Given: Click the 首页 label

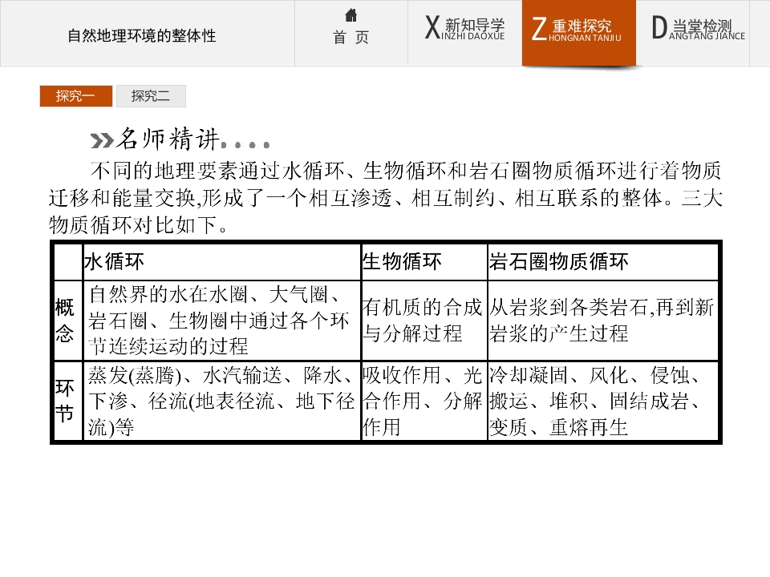Looking at the screenshot, I should coord(351,38).
